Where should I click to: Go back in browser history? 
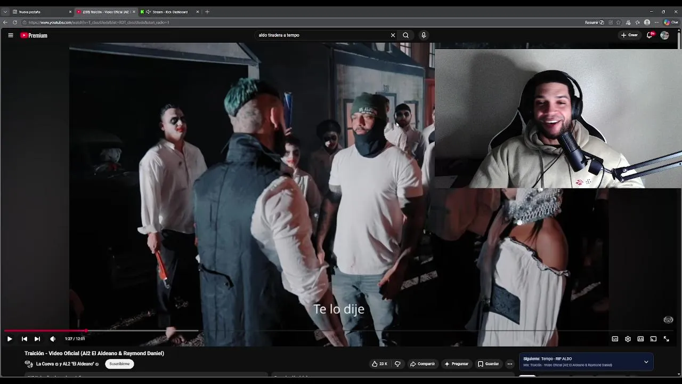[x=5, y=22]
